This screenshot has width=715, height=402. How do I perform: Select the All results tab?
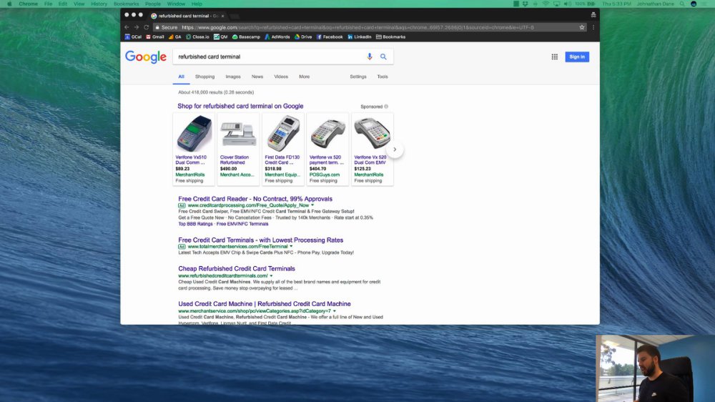tap(181, 77)
